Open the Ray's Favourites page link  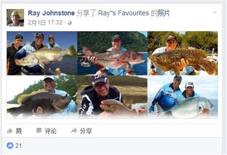coord(123,13)
